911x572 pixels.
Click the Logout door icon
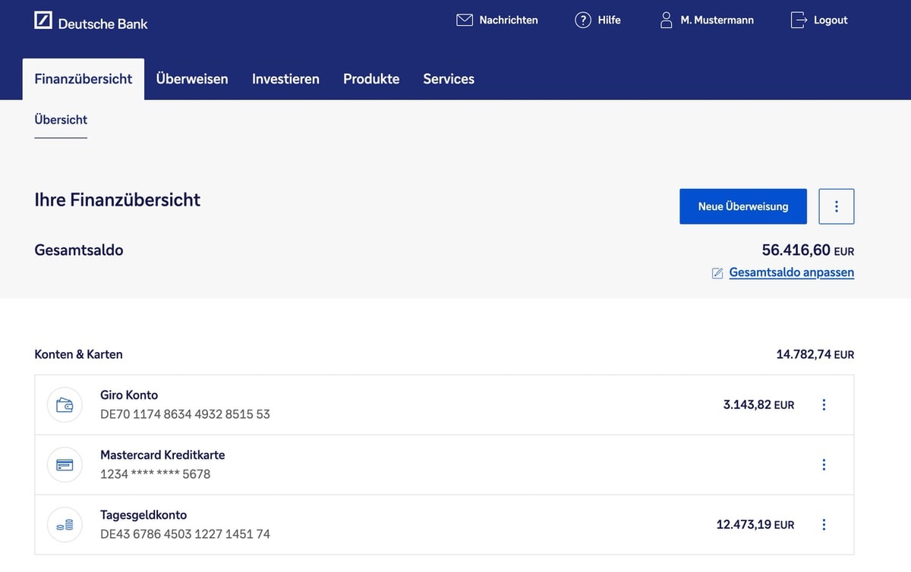pos(799,20)
